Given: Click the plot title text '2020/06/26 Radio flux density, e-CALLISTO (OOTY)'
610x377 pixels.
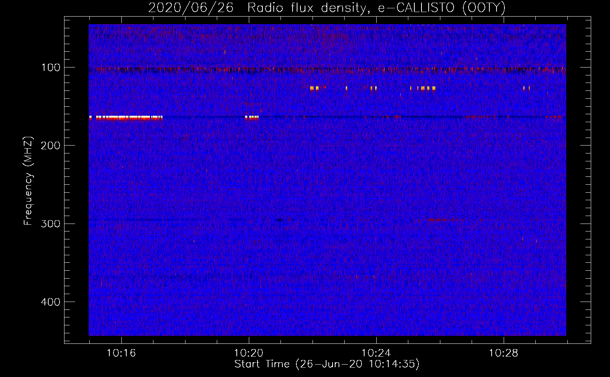Looking at the screenshot, I should tap(326, 8).
